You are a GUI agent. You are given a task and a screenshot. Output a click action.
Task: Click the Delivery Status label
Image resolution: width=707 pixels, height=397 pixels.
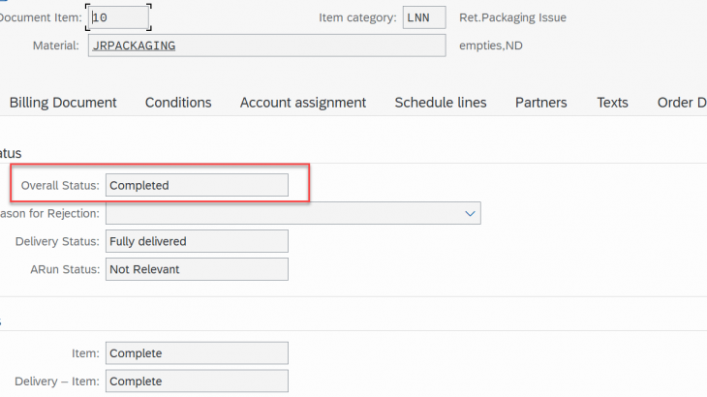57,241
